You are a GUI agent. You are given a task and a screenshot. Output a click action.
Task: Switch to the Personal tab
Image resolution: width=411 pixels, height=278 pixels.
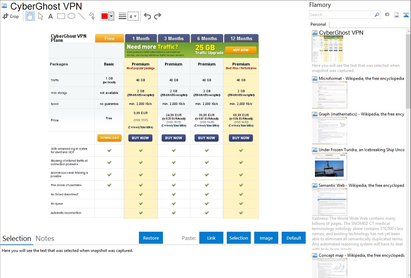tap(318, 24)
